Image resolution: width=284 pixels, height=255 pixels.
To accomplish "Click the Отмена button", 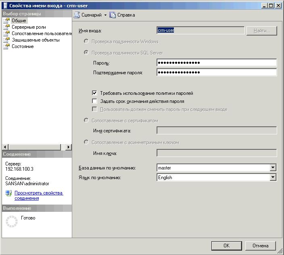I will [x=261, y=246].
